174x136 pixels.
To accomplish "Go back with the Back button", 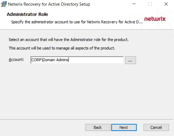I will (98, 127).
